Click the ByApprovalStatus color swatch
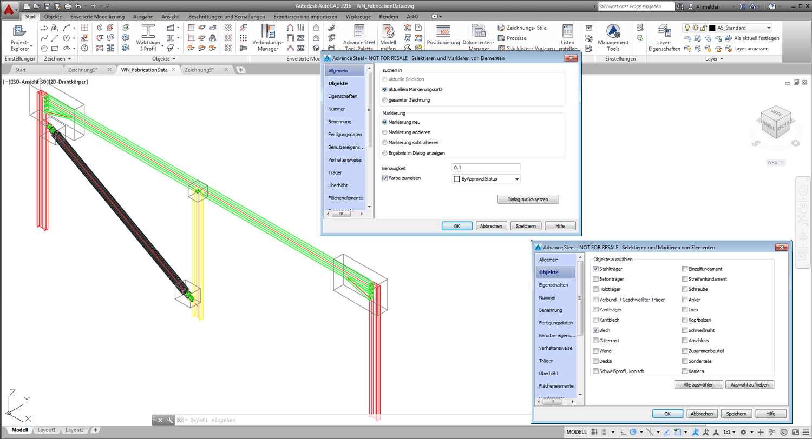The image size is (812, 439). 456,179
